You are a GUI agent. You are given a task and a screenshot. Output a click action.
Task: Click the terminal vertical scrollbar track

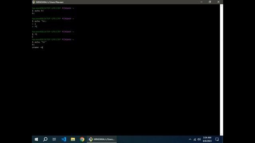[222, 70]
